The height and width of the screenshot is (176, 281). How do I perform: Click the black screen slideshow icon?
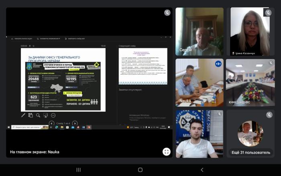45,115
